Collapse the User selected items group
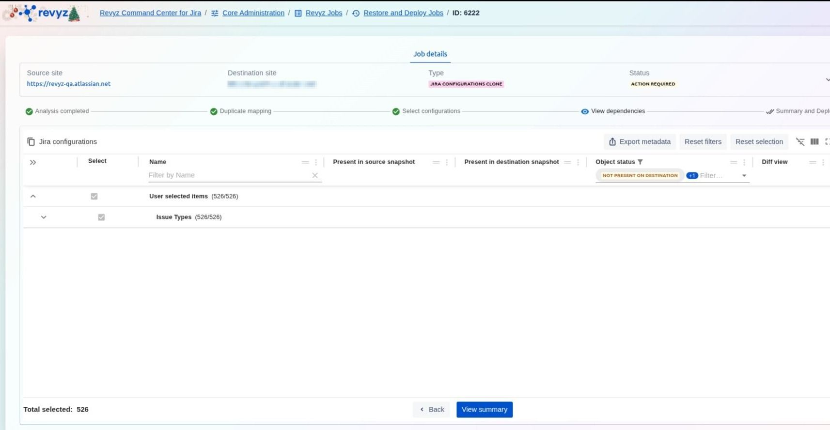 click(x=33, y=196)
